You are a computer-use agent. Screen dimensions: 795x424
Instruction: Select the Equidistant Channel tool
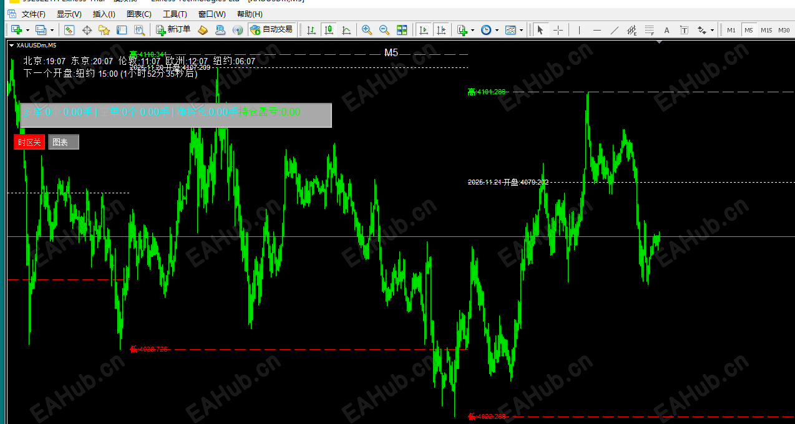coord(632,29)
